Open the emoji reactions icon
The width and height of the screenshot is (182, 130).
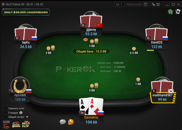tap(71, 122)
